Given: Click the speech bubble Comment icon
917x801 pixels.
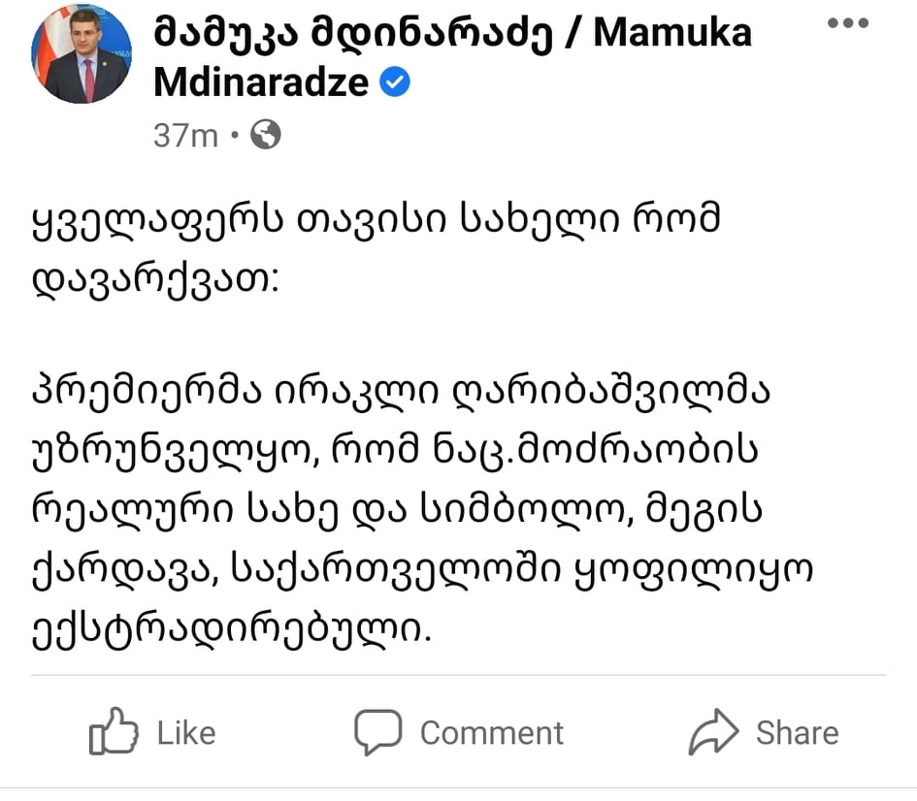Looking at the screenshot, I should (377, 732).
